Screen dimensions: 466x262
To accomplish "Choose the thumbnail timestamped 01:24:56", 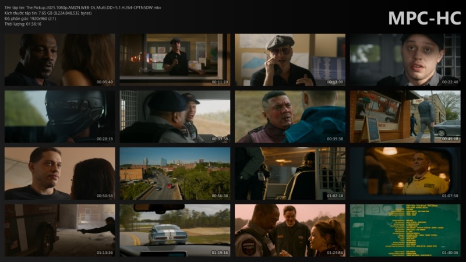I will coord(290,230).
